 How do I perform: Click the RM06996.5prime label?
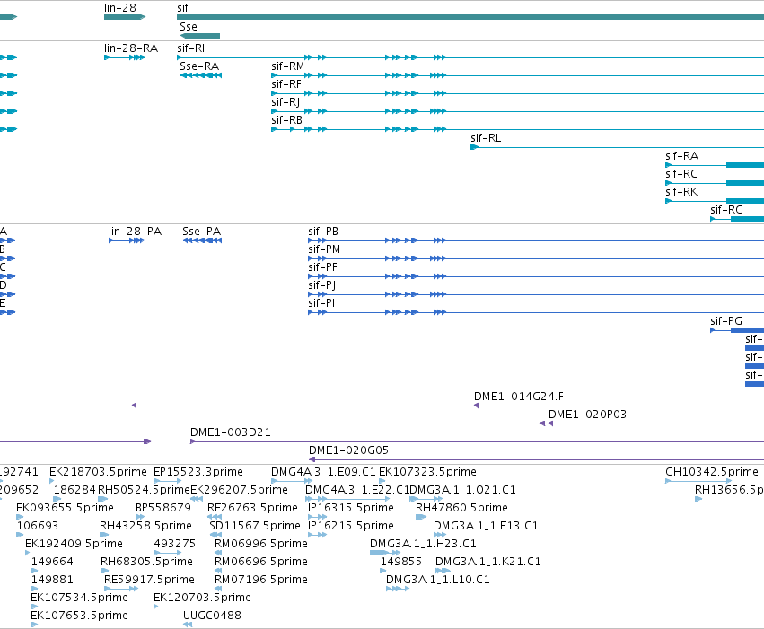point(260,545)
